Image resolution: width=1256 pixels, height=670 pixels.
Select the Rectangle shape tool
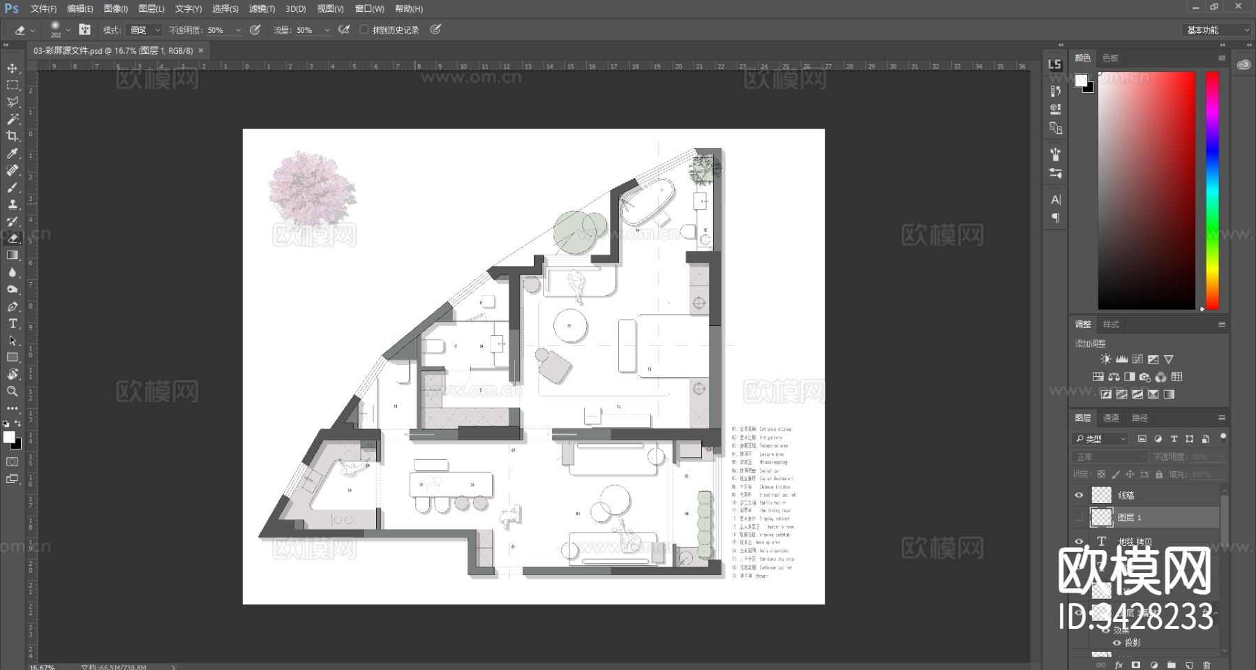tap(13, 357)
